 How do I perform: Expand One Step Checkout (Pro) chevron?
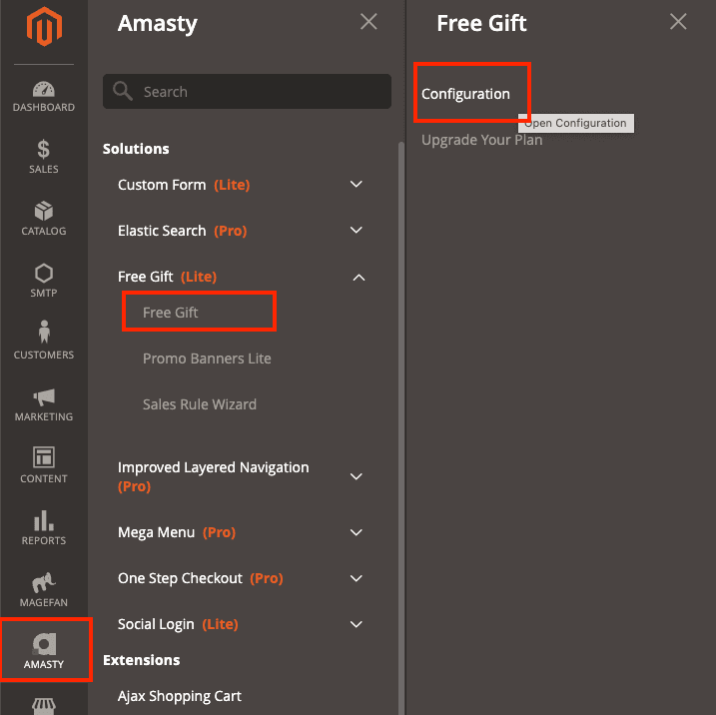coord(357,578)
